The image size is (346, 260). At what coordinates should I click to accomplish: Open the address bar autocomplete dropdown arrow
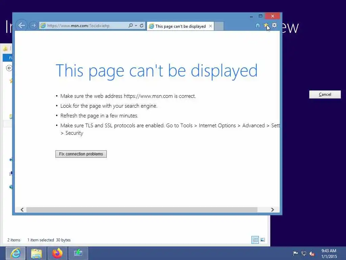pyautogui.click(x=136, y=26)
